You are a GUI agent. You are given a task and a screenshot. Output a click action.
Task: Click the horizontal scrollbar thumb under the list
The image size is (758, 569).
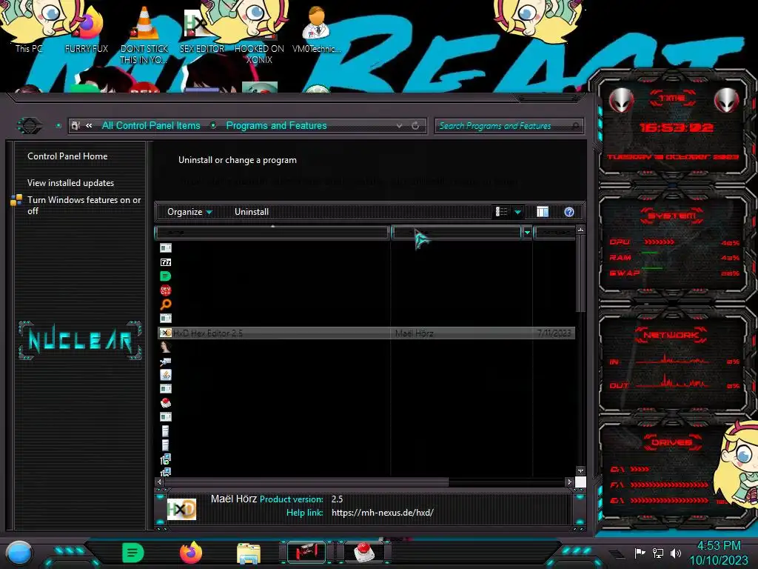(306, 482)
